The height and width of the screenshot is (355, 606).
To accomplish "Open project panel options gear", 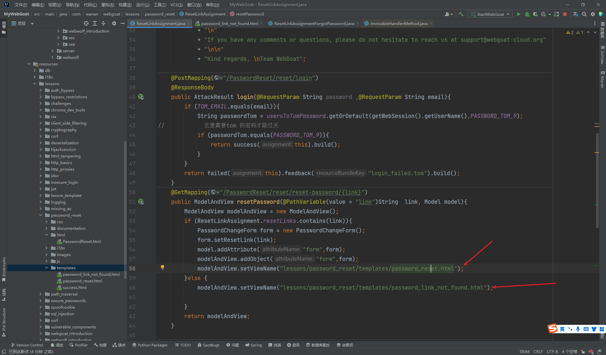I will (x=114, y=23).
